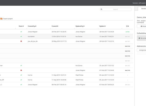This screenshot has width=146, height=106.
Task: Open the Details tab in right panel
Action: click(x=143, y=8)
